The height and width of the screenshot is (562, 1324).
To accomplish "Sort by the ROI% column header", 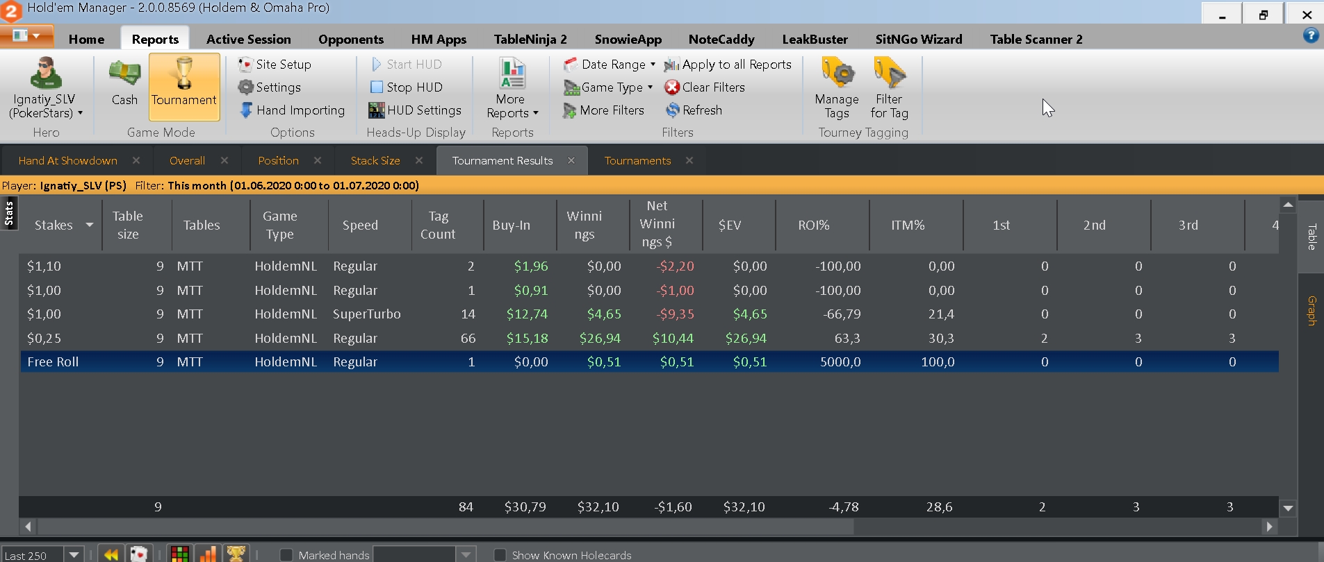I will (822, 225).
